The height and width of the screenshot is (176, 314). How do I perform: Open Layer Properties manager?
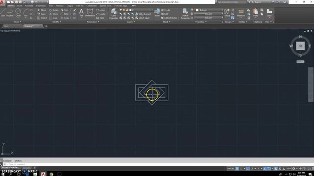click(x=114, y=14)
